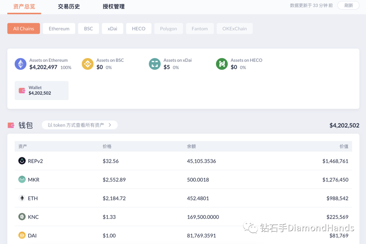Click the DAI price $1.00

click(x=109, y=236)
